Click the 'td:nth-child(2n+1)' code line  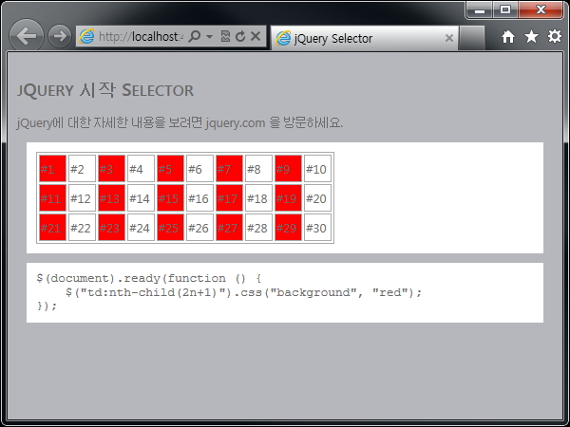point(244,292)
